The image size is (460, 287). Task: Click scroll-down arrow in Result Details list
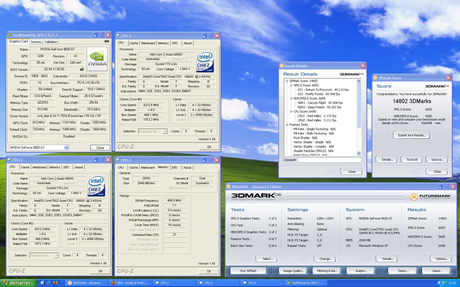pyautogui.click(x=359, y=153)
